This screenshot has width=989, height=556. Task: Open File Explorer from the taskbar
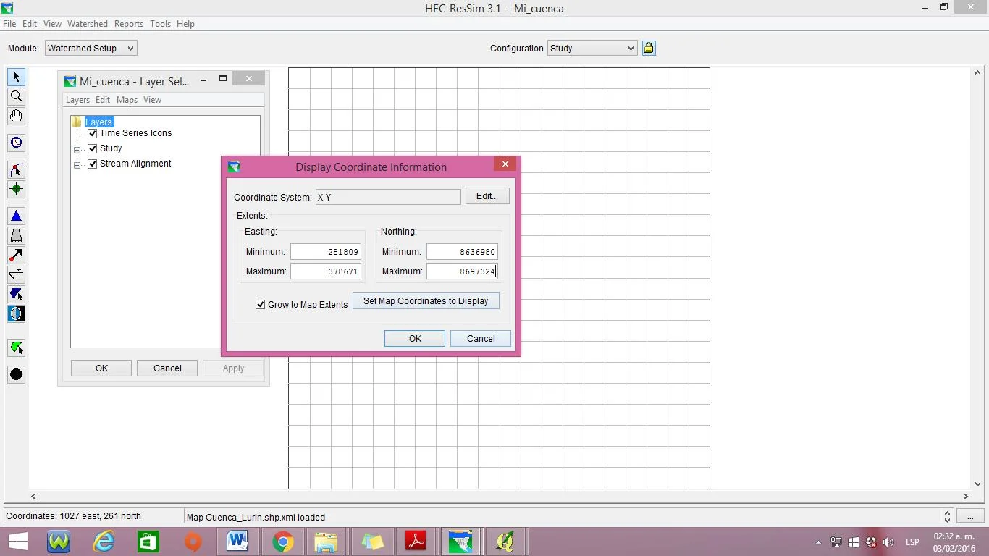pos(327,541)
